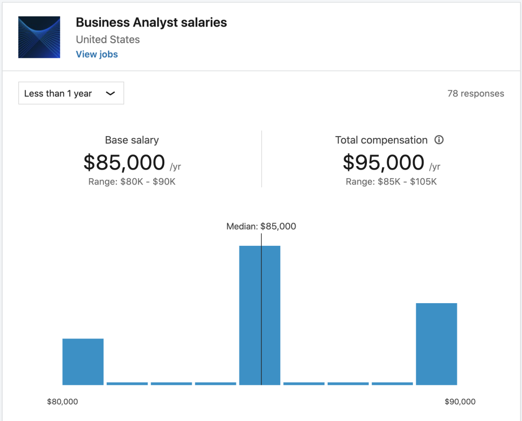Click the Total compensation heading text
The image size is (522, 421).
point(381,140)
